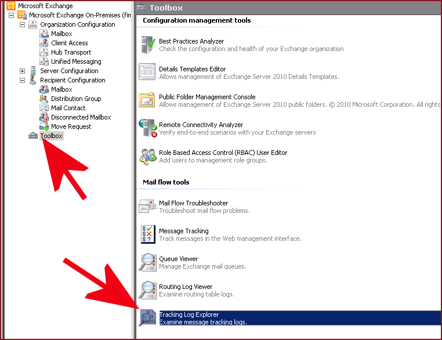
Task: Collapse the Organization Configuration node
Action: 22,24
